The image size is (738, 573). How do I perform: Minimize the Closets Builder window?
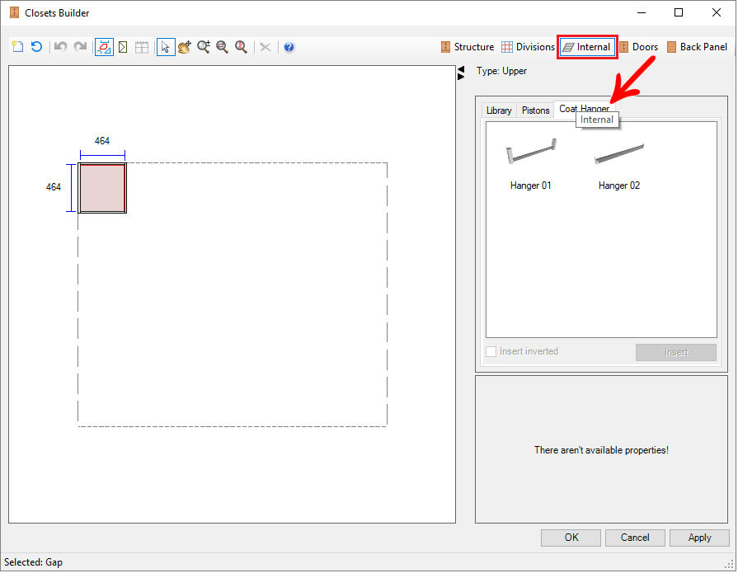coord(642,12)
